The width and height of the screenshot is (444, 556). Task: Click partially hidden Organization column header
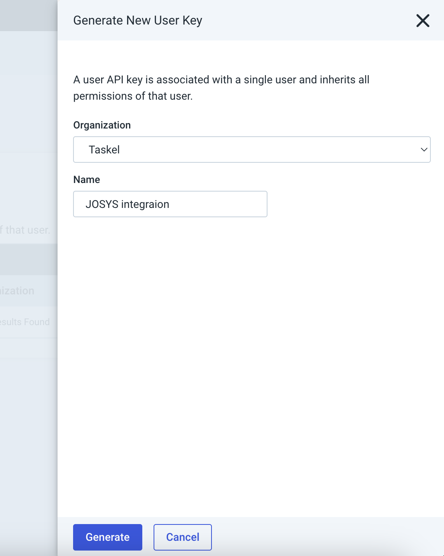[x=17, y=291]
